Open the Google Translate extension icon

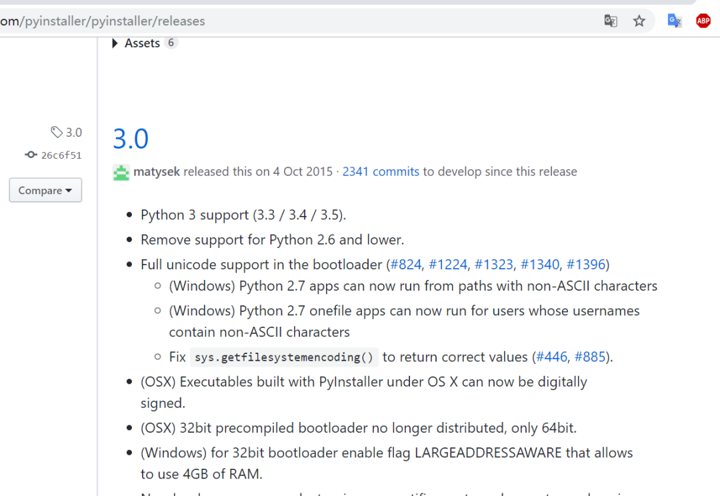pos(675,21)
